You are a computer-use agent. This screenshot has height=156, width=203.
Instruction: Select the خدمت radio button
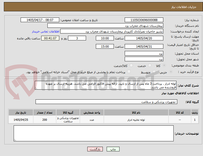(150, 65)
